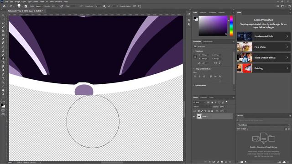Select the Eyedropper tool
The image size is (292, 164).
[x=3, y=39]
